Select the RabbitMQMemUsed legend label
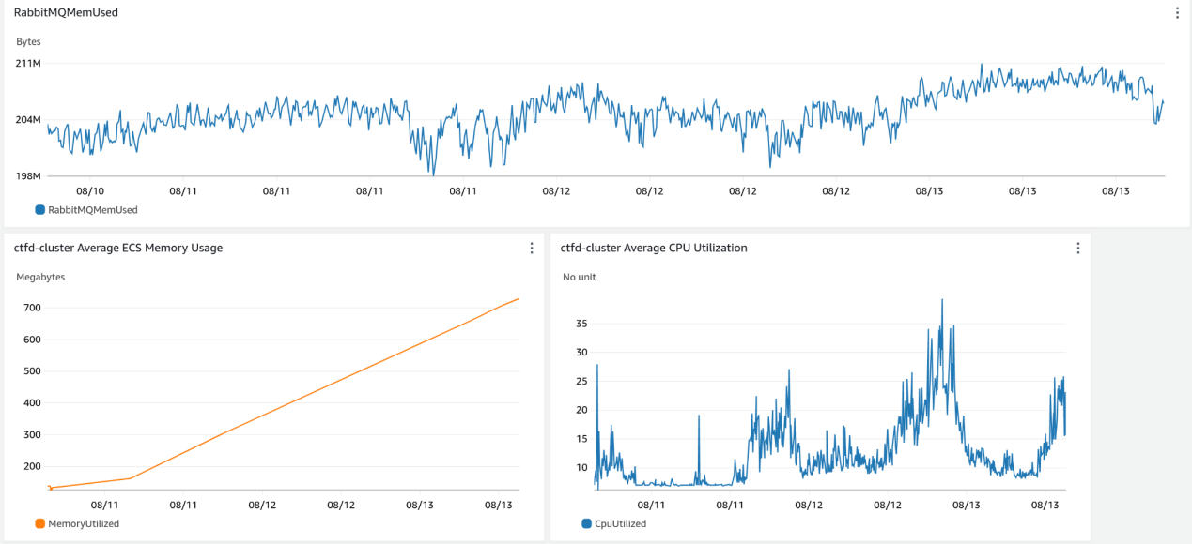 (92, 210)
